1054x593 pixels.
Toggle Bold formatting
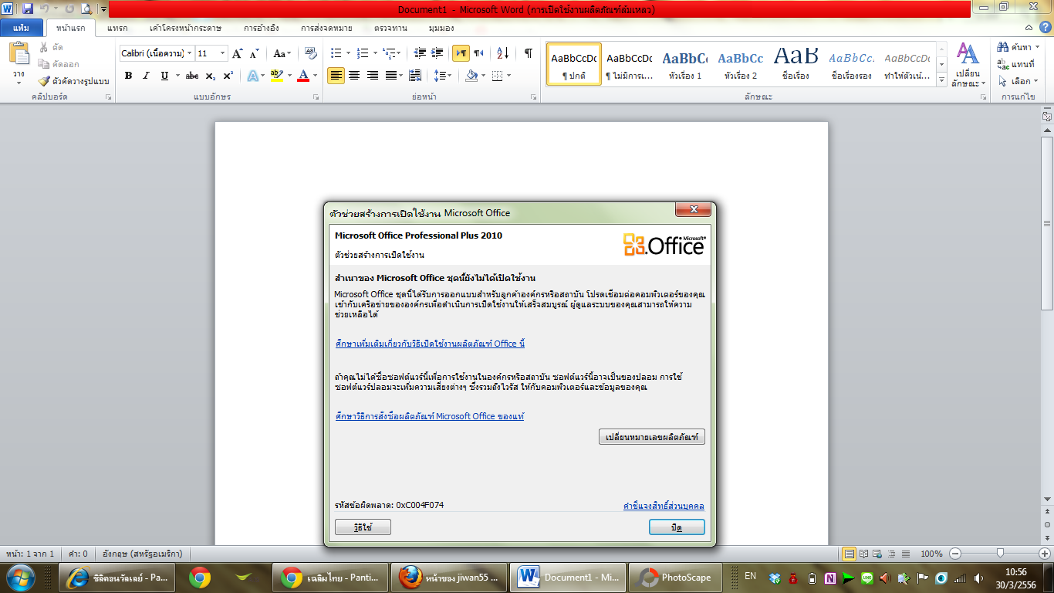click(128, 76)
